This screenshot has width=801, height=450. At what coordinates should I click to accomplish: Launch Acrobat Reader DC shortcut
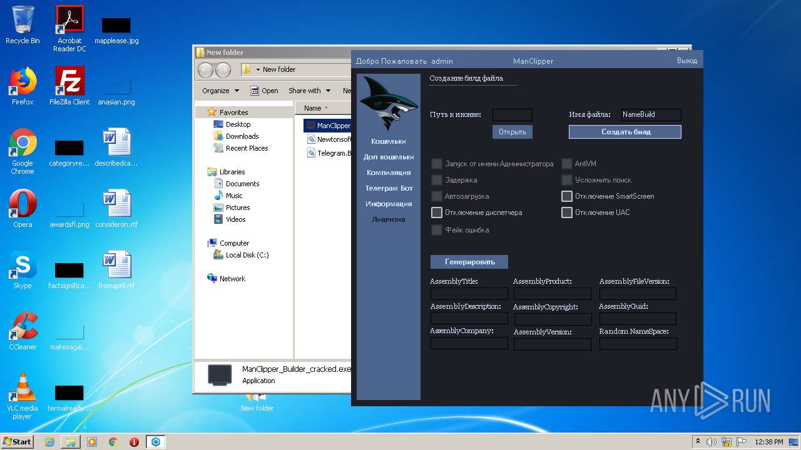tap(69, 28)
